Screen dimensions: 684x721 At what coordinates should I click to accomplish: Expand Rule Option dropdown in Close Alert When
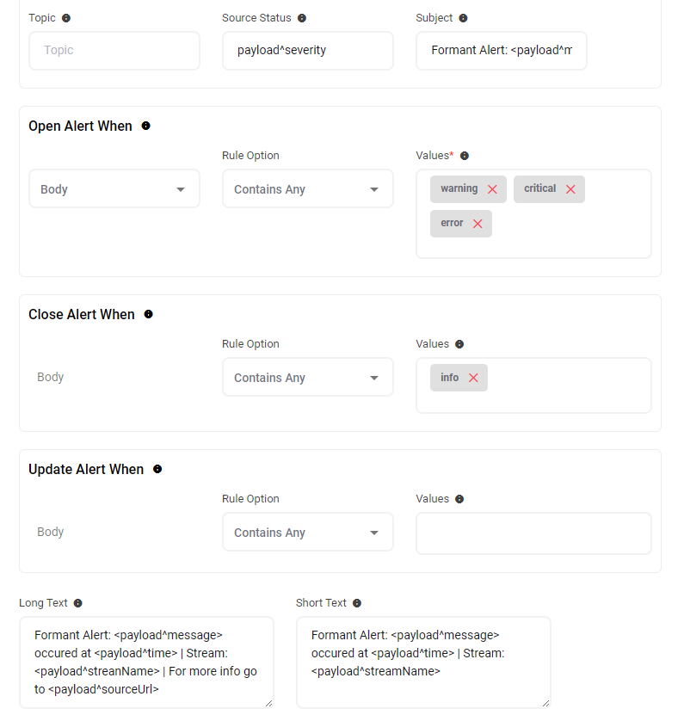(307, 378)
